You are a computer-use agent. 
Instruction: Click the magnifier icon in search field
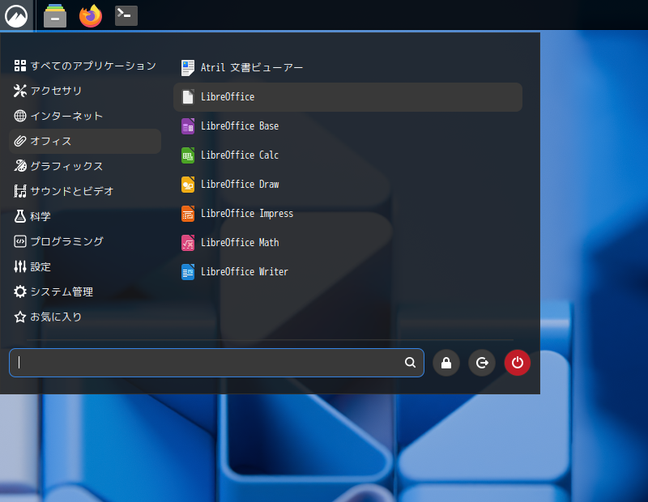410,363
